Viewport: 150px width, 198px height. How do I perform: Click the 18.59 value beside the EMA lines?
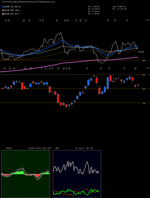141,52
